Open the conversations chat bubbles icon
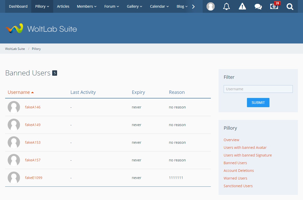The image size is (303, 200). 258,6
